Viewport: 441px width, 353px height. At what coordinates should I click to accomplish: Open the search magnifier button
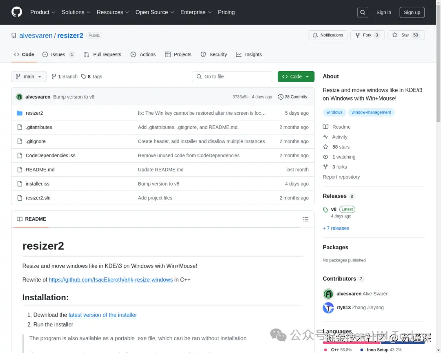[363, 12]
